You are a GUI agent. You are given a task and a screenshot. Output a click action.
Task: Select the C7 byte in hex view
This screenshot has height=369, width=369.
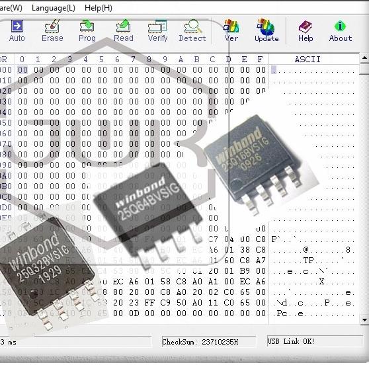(213, 239)
